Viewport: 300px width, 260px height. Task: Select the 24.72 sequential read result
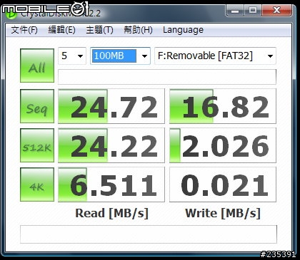(x=111, y=106)
